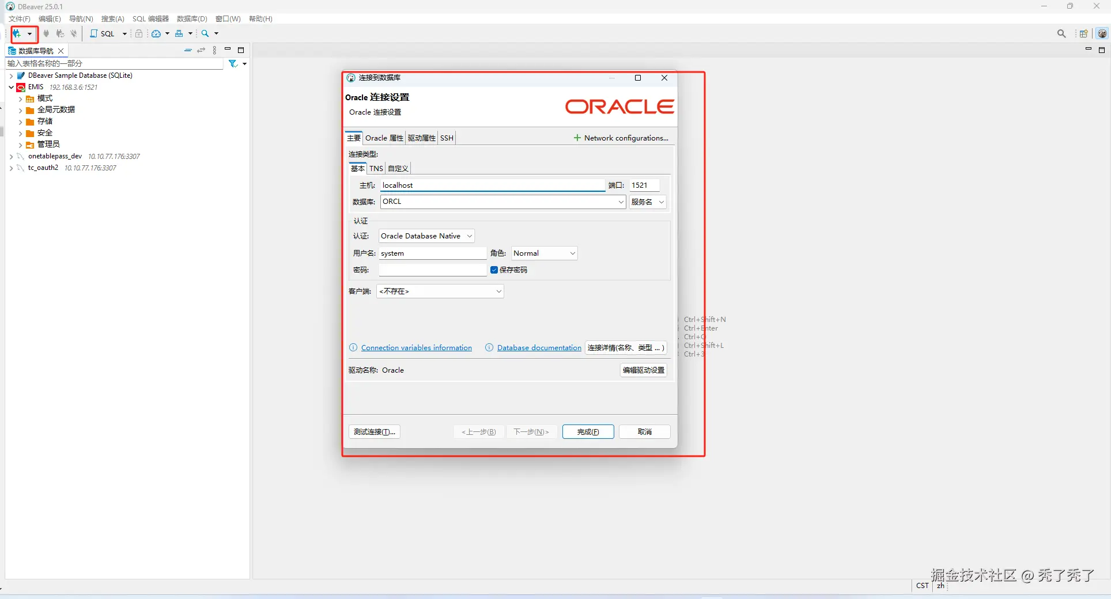Open the 角色 Normal dropdown
This screenshot has width=1111, height=599.
click(x=544, y=253)
